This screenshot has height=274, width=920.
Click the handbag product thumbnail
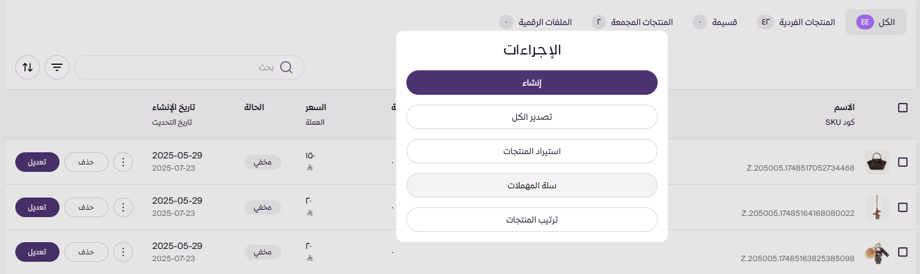click(x=876, y=162)
